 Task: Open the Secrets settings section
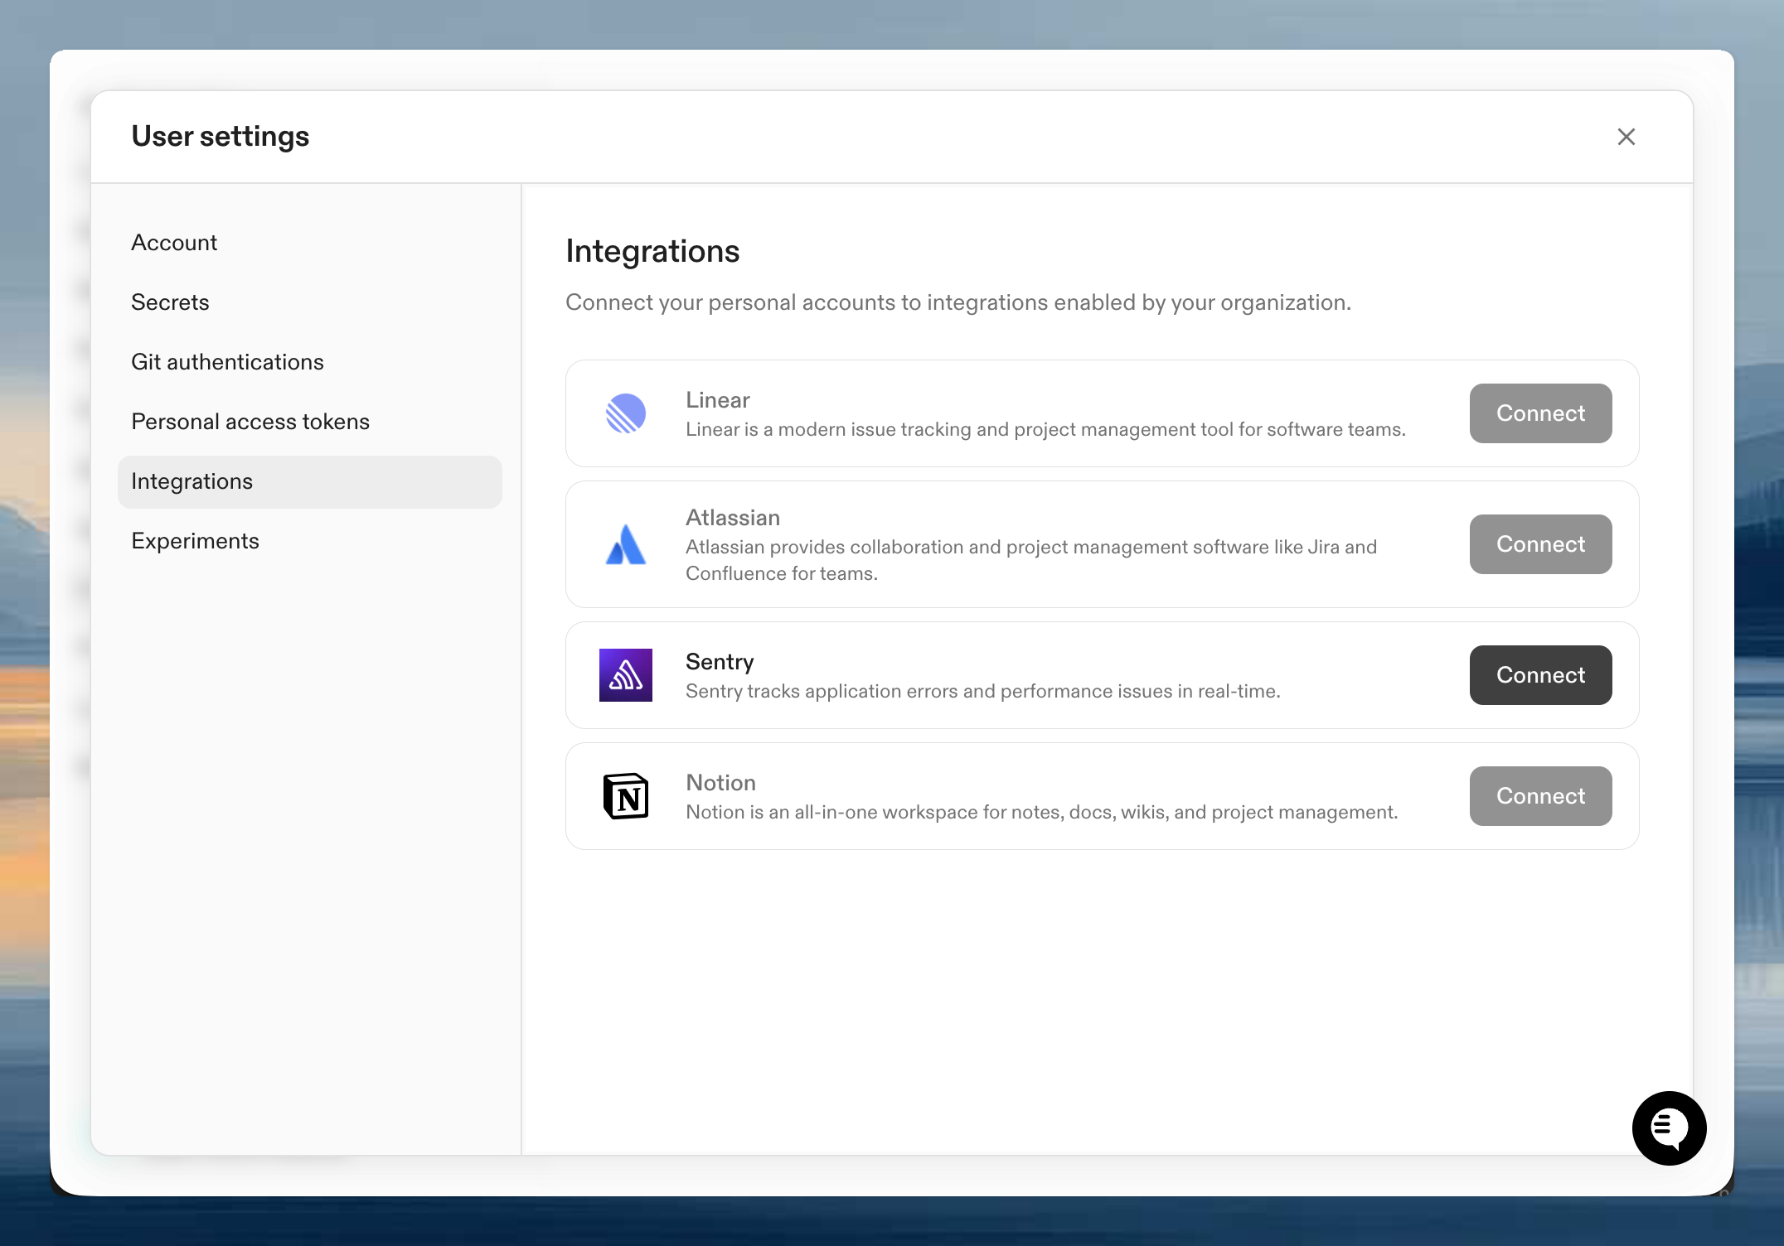pyautogui.click(x=170, y=302)
